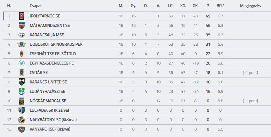Screen dimensions: 271x137
Task: Open the KARANCSALJA MSE team name
Action: 47,35
